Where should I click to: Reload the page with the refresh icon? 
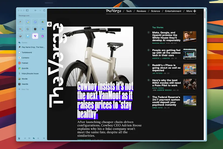pos(44,10)
